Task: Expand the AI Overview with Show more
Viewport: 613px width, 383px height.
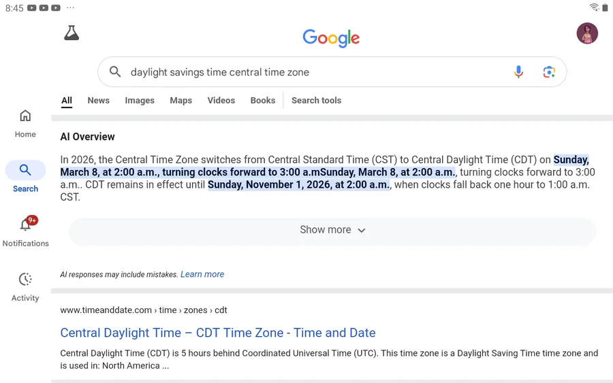Action: [326, 230]
